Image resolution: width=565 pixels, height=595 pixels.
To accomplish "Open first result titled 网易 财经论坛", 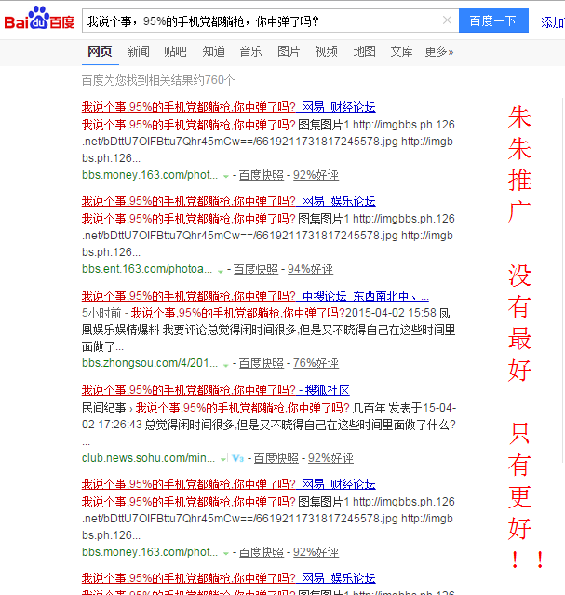I will click(229, 107).
